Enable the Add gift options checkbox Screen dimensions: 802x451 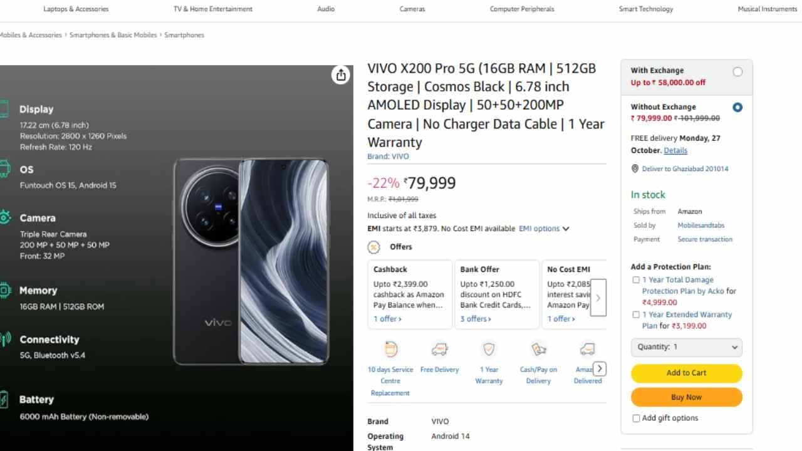tap(636, 418)
